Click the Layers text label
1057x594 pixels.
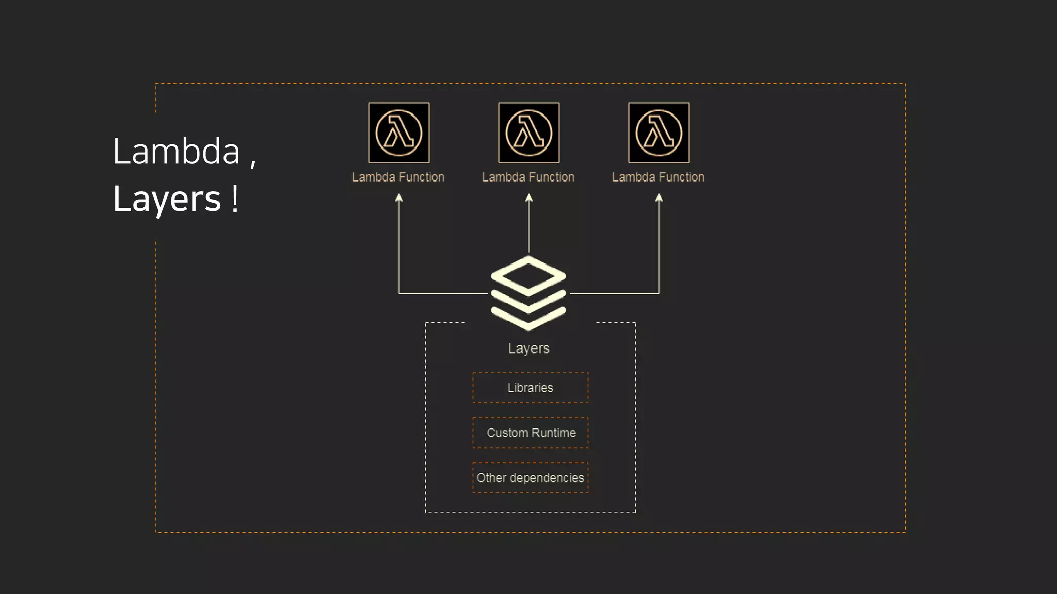tap(528, 349)
